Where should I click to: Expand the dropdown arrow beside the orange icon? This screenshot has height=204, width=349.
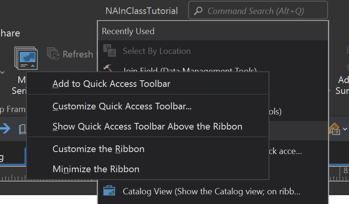tap(345, 129)
